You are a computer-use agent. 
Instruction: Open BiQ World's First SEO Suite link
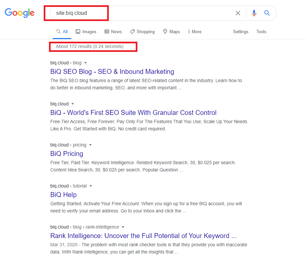(133, 113)
